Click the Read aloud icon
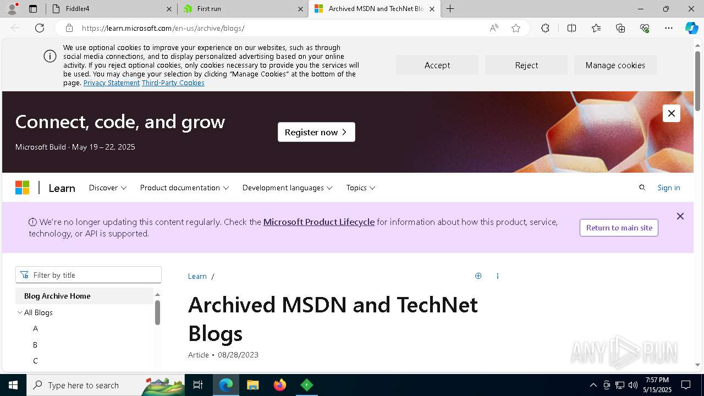The height and width of the screenshot is (396, 704). point(494,28)
